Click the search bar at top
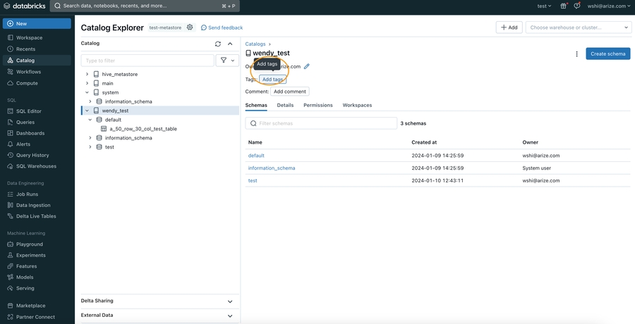Viewport: 635px width, 324px height. 145,6
